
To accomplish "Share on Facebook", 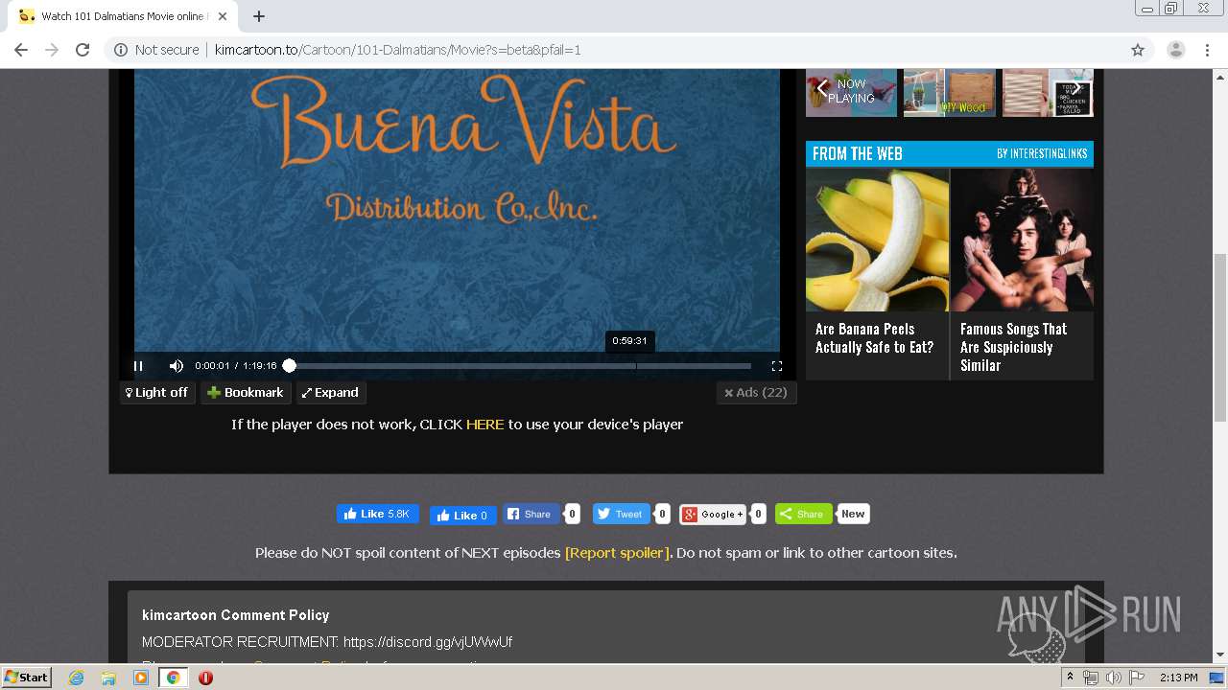I will [531, 514].
